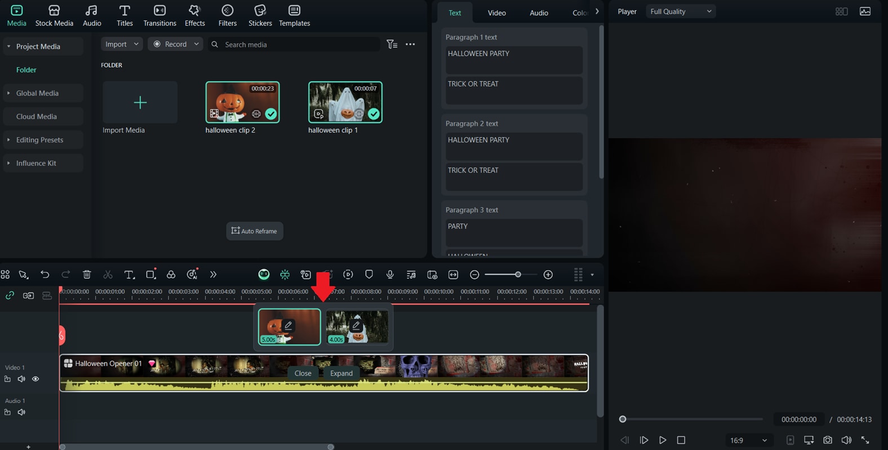
Task: Show more timeline tools chevron
Action: [213, 274]
